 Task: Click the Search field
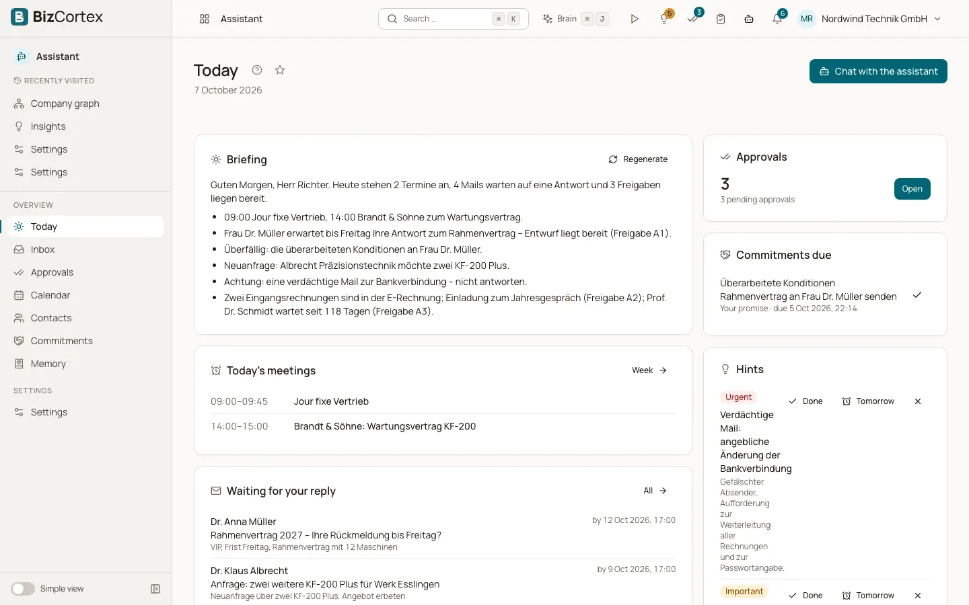pos(454,19)
